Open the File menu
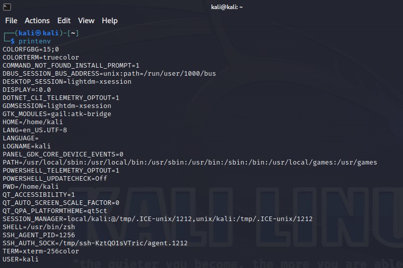Screen dimensions: 403x268 coord(11,21)
